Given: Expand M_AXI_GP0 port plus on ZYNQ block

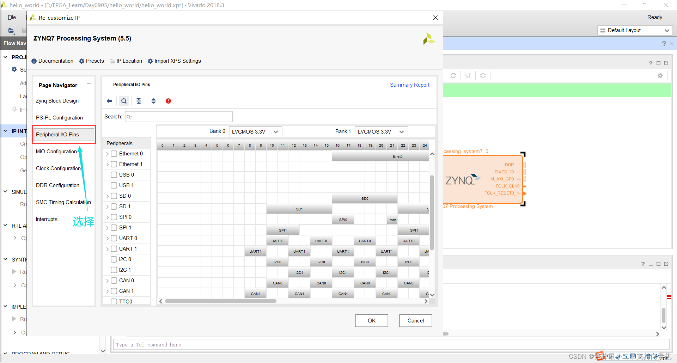Looking at the screenshot, I should (519, 179).
